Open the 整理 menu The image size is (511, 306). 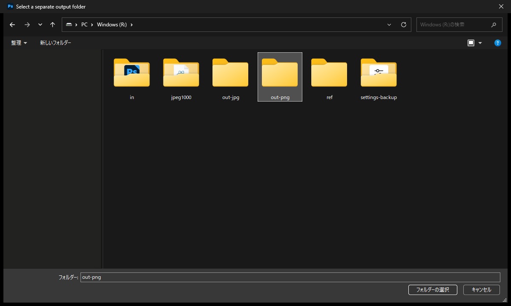point(19,43)
